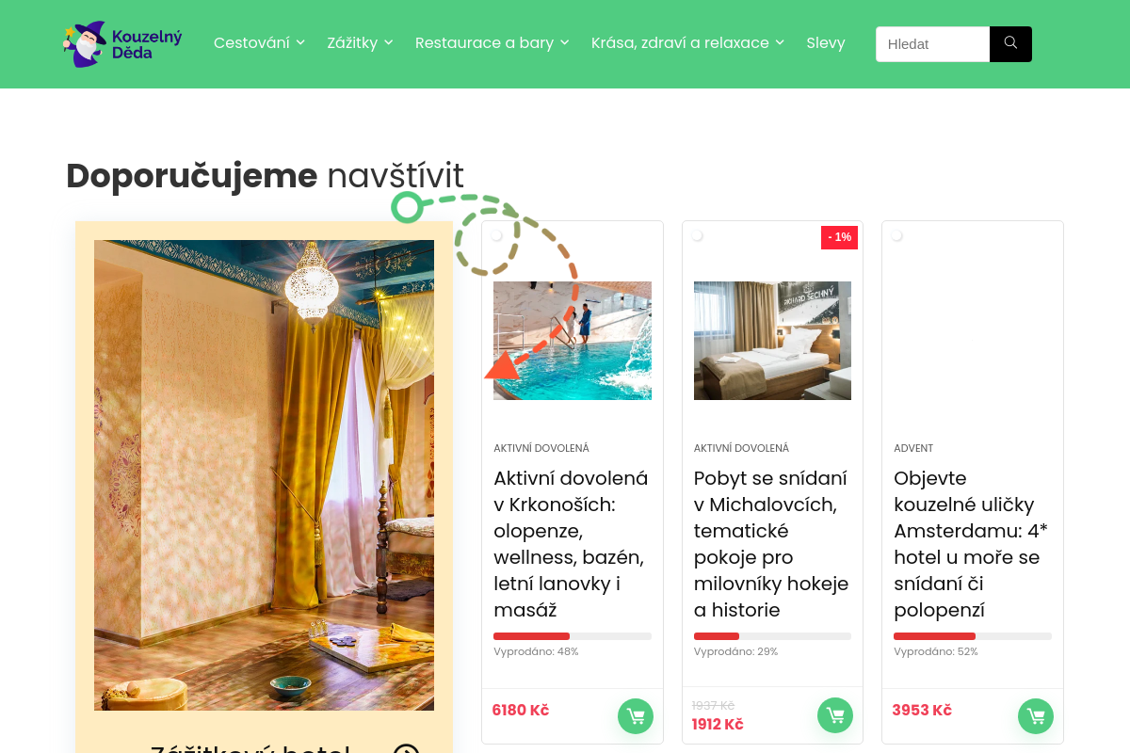Open the Kouzelný Děda logo homepage
Viewport: 1130px width, 753px height.
tap(123, 44)
